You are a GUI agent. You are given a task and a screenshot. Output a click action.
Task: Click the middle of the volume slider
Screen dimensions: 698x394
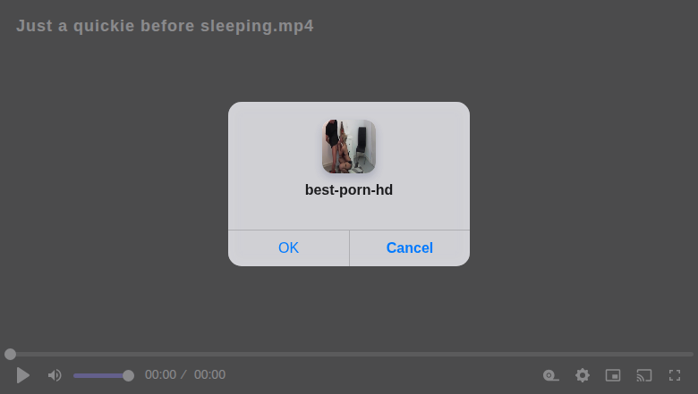tap(101, 375)
